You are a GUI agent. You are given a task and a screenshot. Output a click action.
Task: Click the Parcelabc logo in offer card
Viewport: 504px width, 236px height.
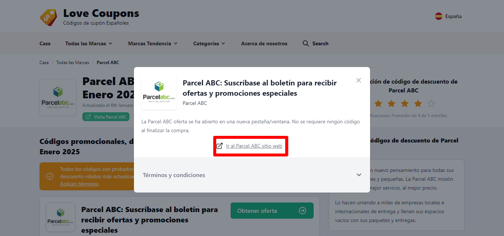(61, 217)
